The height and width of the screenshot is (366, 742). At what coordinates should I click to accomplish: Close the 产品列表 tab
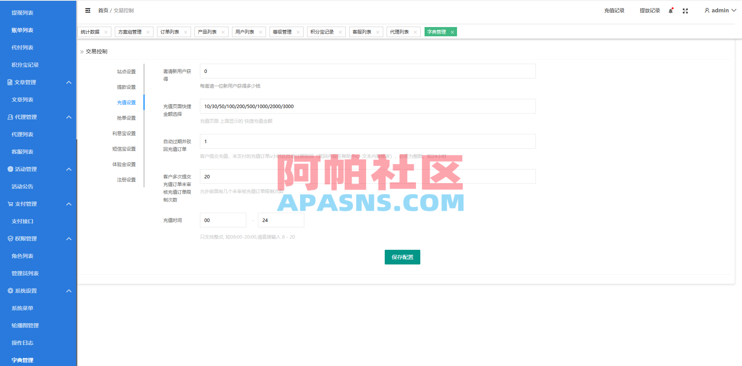[x=223, y=32]
